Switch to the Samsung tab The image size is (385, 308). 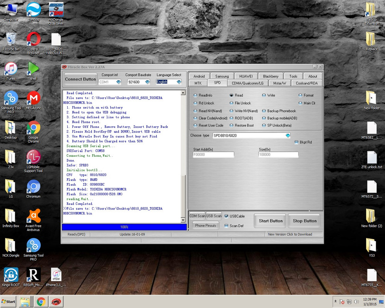click(x=222, y=76)
